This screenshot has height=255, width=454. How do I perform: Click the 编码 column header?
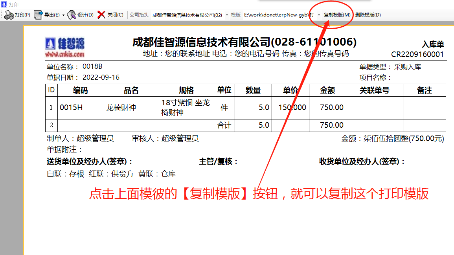pyautogui.click(x=81, y=90)
